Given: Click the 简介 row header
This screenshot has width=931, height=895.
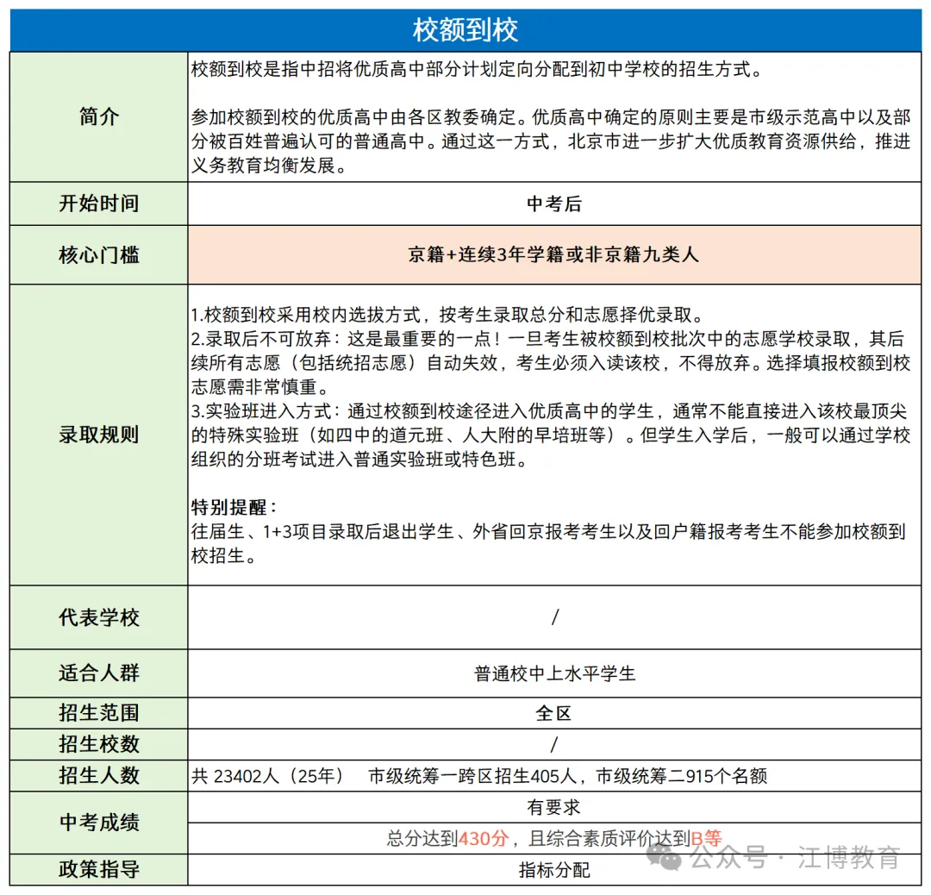Looking at the screenshot, I should (97, 116).
